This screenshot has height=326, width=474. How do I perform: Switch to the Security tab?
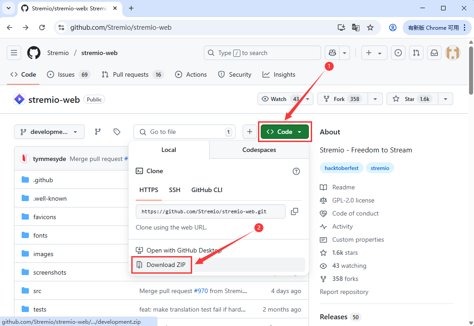[235, 75]
